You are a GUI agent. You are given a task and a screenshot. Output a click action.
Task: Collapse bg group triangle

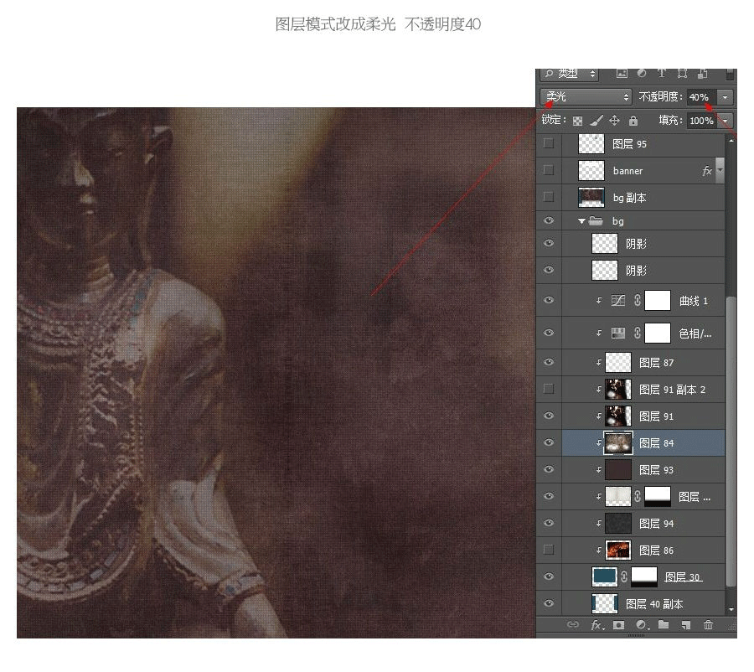581,221
